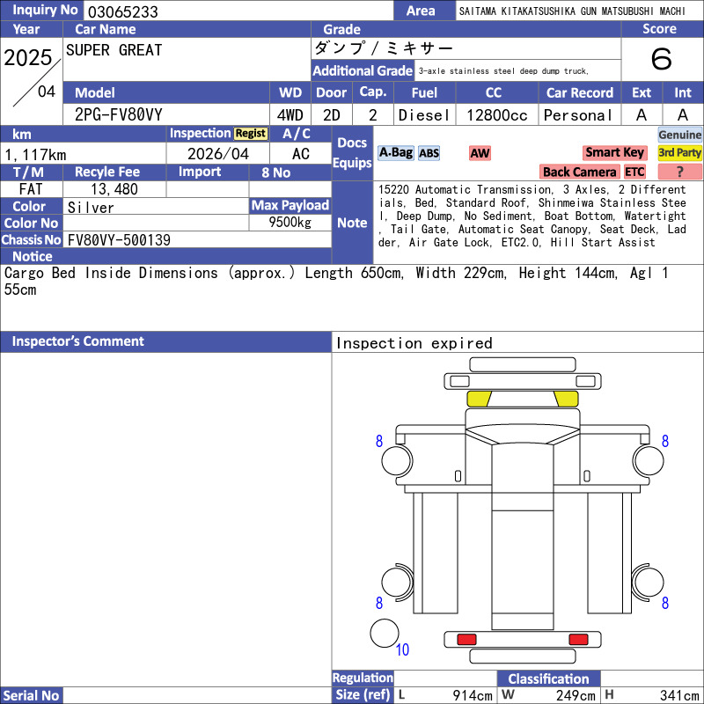The image size is (704, 704).
Task: Click the A-Bag equipment badge
Action: [395, 153]
